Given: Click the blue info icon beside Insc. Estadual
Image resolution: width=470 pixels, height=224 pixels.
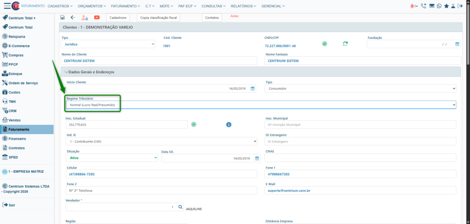Looking at the screenshot, I should point(229,125).
